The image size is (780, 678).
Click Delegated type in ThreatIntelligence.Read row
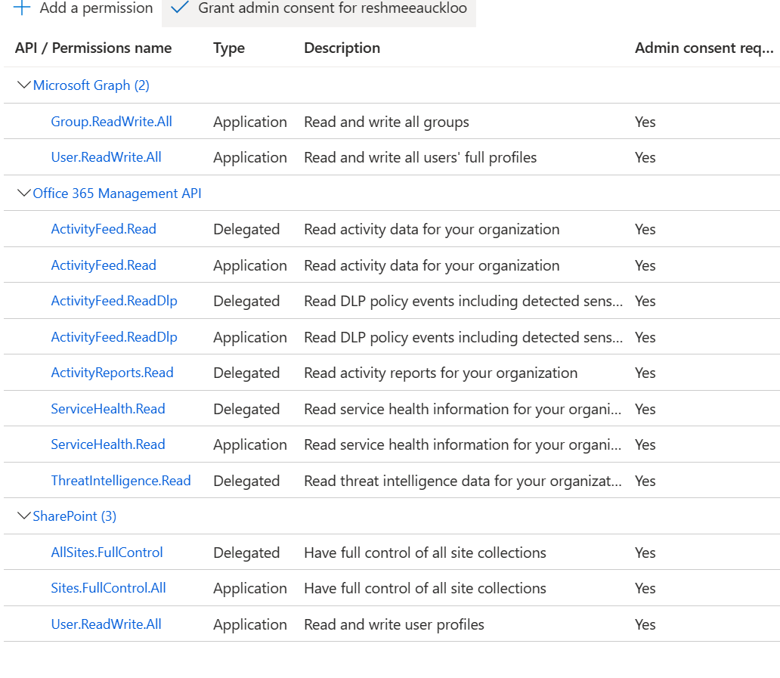(246, 481)
